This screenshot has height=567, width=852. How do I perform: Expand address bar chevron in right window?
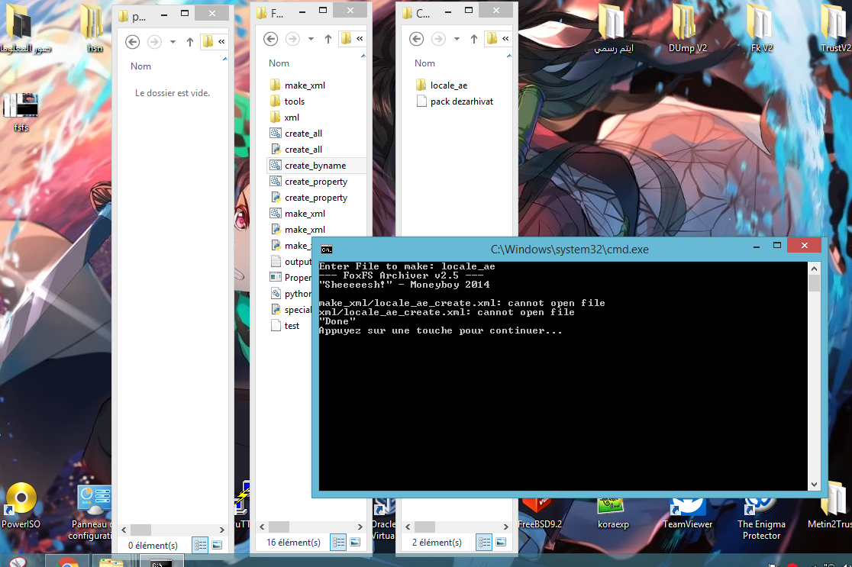click(505, 38)
